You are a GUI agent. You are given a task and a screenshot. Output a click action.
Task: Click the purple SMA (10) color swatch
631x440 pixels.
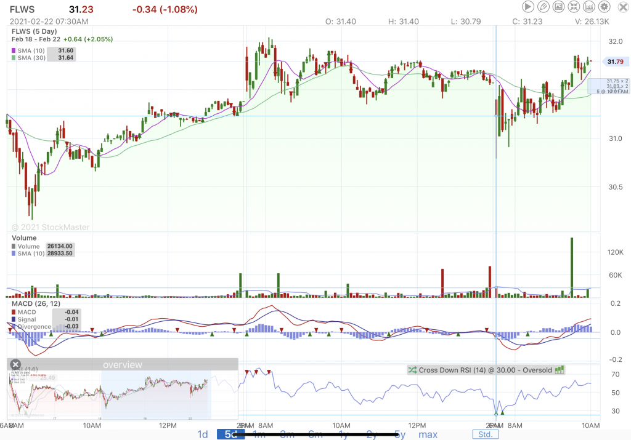pyautogui.click(x=14, y=50)
